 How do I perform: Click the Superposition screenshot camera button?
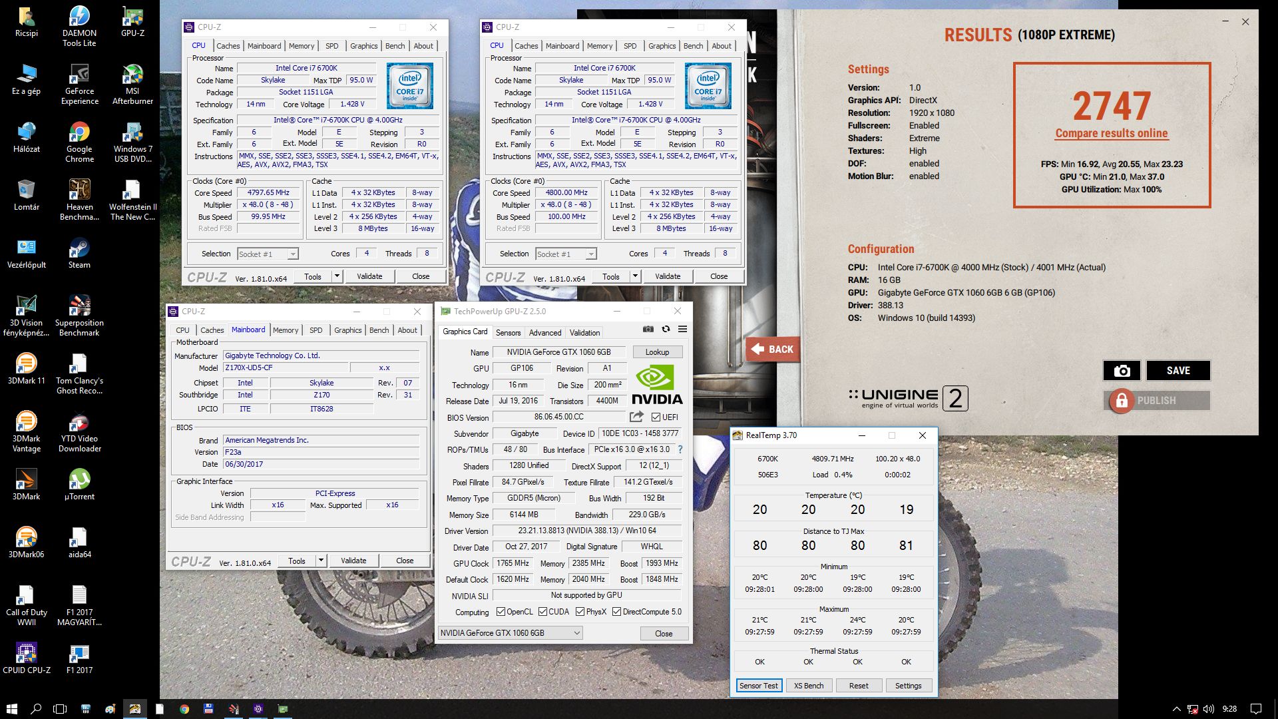[x=1122, y=371]
